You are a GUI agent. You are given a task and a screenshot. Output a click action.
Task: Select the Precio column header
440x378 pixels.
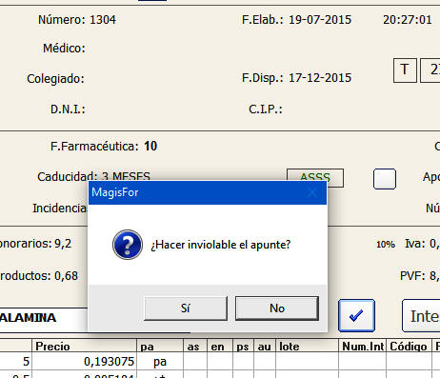pyautogui.click(x=84, y=346)
